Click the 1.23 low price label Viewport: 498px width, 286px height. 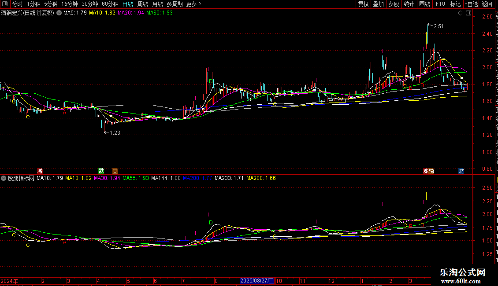pyautogui.click(x=115, y=133)
